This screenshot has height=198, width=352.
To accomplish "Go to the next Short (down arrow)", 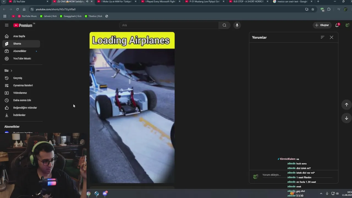I will click(x=346, y=118).
